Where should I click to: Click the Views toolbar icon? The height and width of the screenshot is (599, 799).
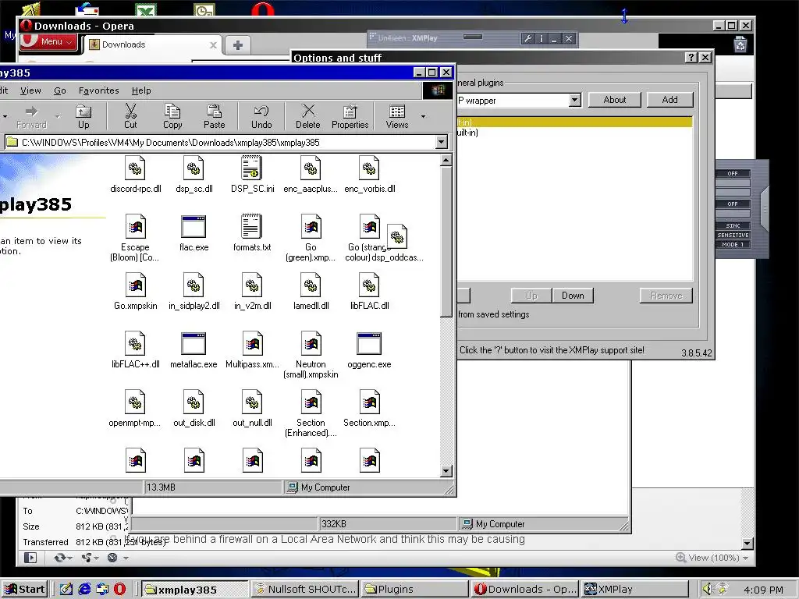tap(397, 116)
